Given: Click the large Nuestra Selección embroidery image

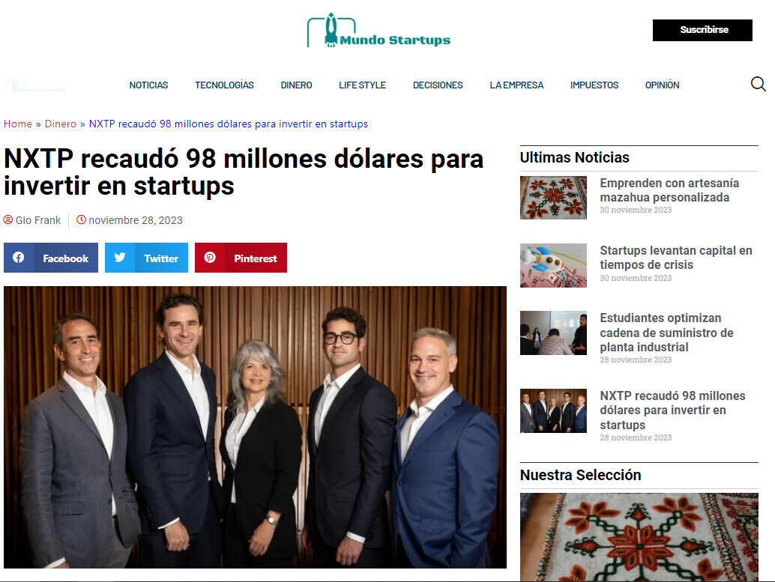Looking at the screenshot, I should [639, 536].
